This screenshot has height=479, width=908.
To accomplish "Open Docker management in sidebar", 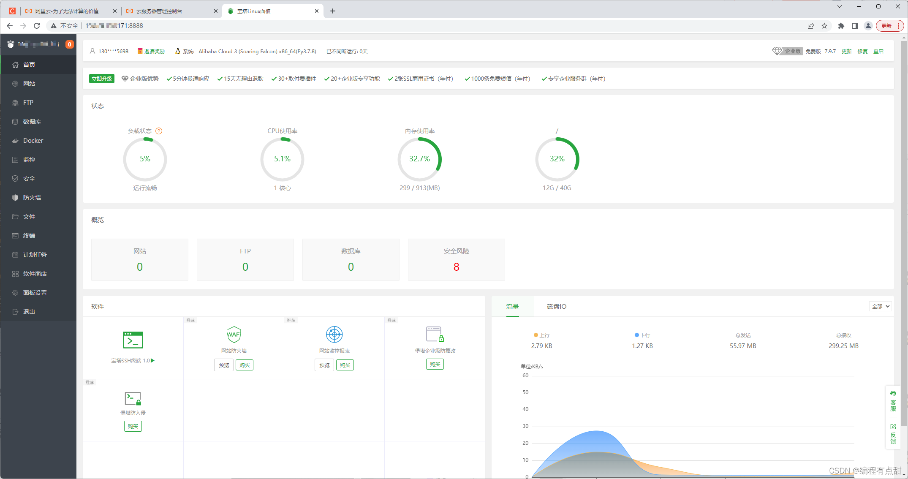I will (x=38, y=141).
